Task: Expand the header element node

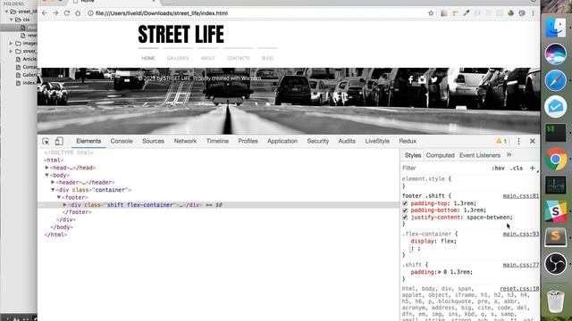Action: coord(53,182)
